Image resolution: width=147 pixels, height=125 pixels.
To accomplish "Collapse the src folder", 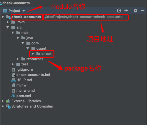I will (8, 27).
